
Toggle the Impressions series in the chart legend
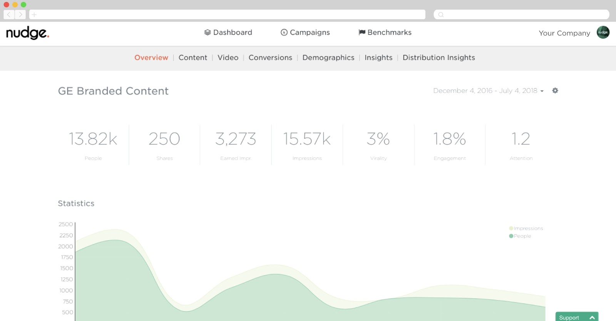pyautogui.click(x=526, y=228)
